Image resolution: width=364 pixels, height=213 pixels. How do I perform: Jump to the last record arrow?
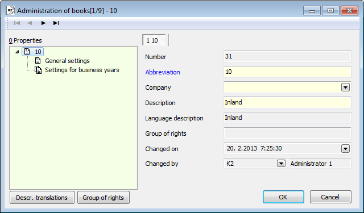[x=56, y=23]
